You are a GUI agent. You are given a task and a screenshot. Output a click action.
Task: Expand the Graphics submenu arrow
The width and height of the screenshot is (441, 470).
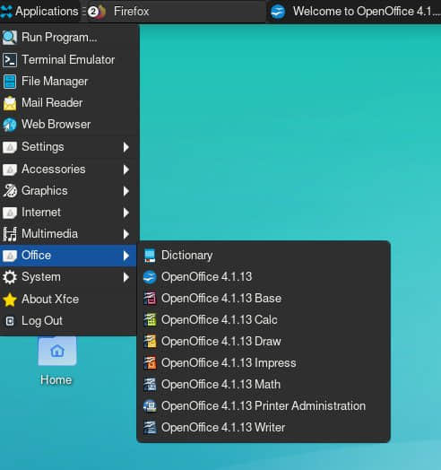click(x=126, y=191)
